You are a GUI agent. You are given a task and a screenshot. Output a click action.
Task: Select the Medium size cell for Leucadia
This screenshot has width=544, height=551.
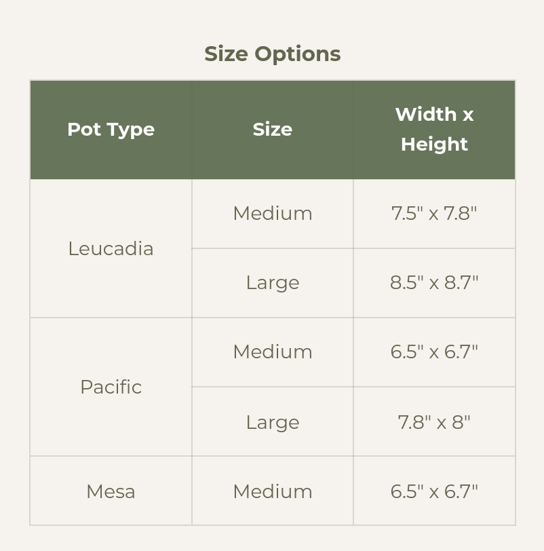click(x=272, y=214)
